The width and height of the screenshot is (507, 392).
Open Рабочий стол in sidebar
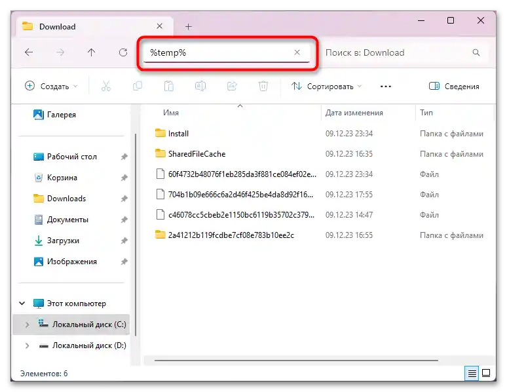point(65,157)
